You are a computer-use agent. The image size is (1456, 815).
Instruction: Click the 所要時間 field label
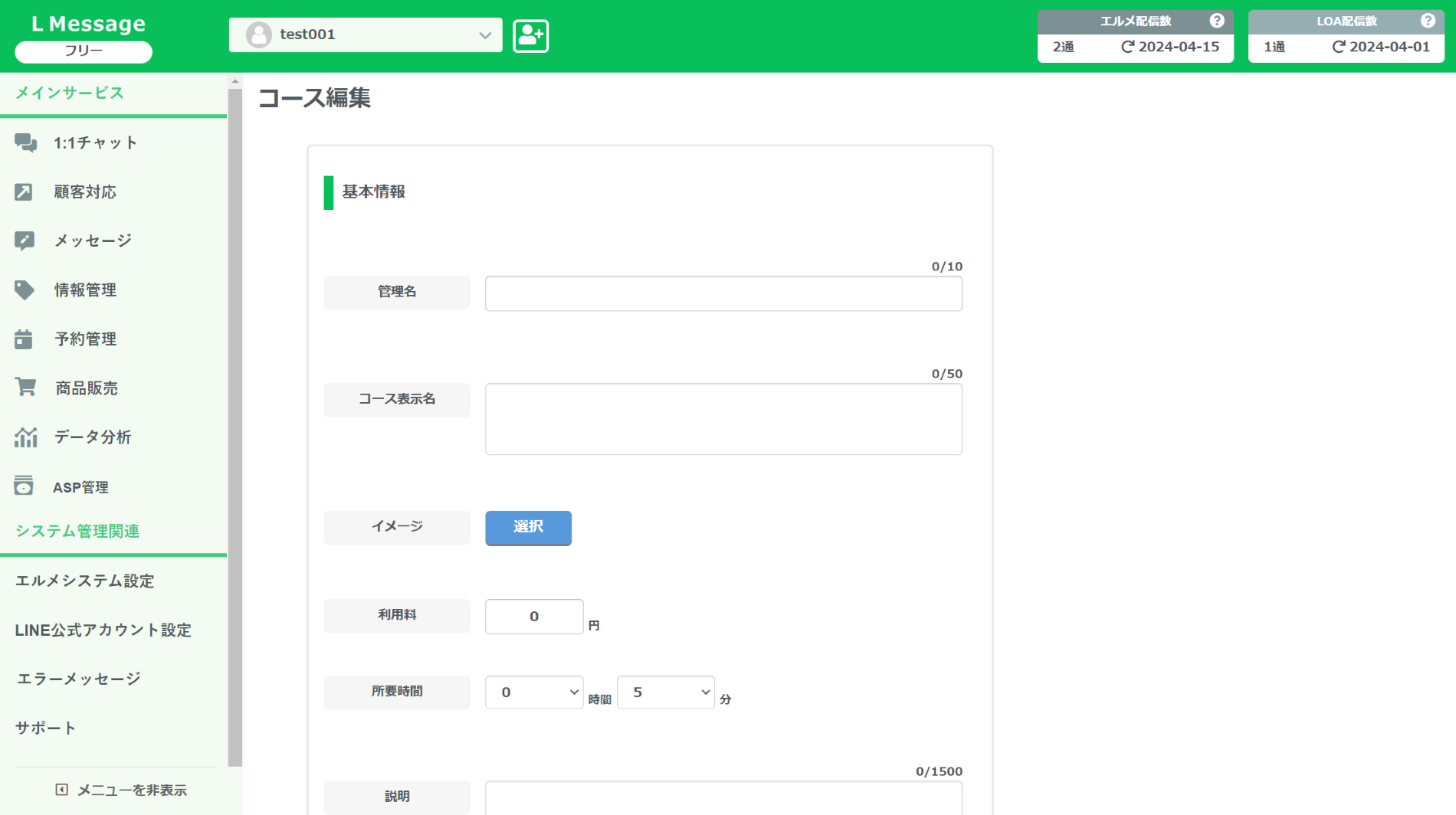(x=397, y=692)
